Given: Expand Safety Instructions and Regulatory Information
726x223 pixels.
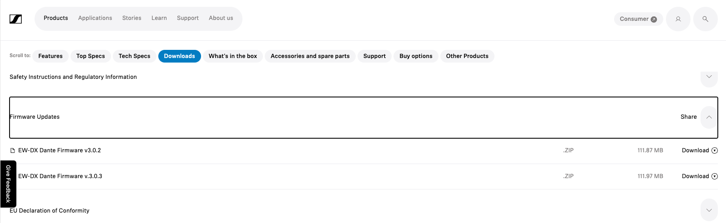Looking at the screenshot, I should (x=709, y=77).
